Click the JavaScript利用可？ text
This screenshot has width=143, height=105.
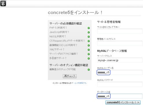tap(59, 32)
